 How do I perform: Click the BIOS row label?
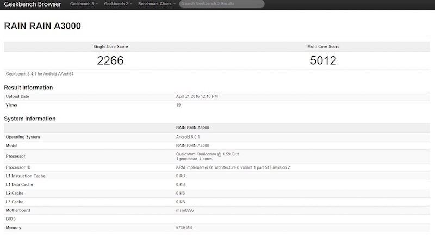[11, 219]
